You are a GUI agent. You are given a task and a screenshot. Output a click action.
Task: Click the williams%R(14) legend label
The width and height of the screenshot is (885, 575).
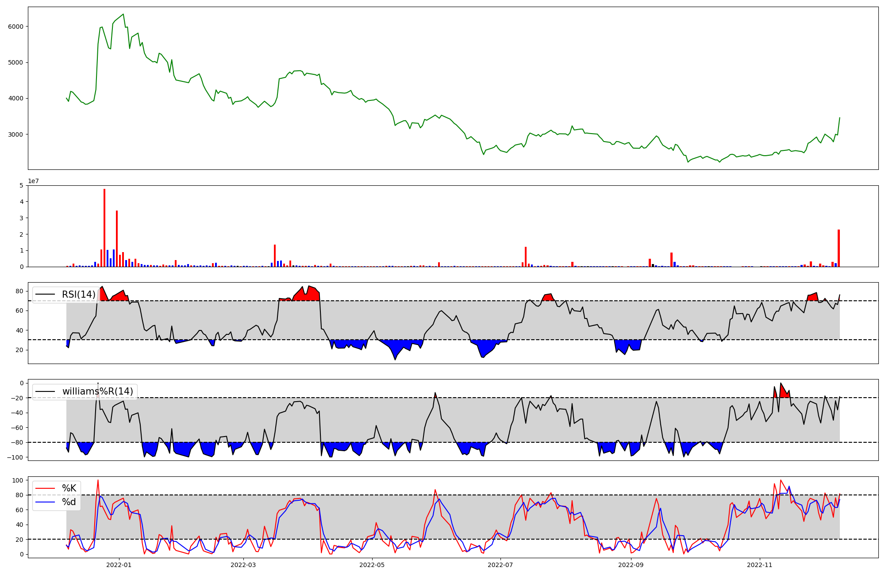pos(97,391)
